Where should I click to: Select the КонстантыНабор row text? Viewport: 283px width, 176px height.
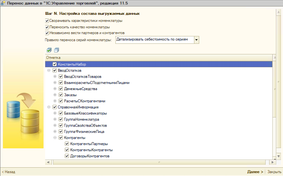pyautogui.click(x=72, y=64)
